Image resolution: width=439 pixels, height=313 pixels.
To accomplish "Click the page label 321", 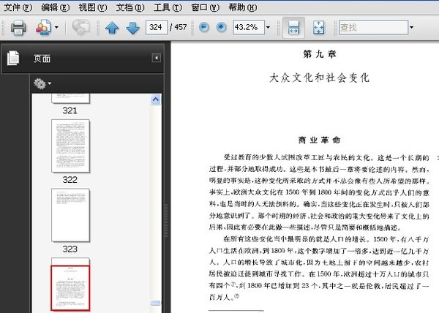I will (70, 110).
